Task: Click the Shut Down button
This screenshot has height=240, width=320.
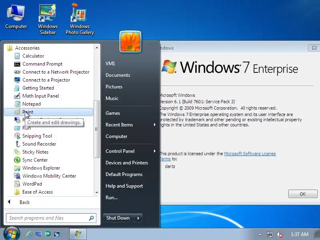Action: tap(118, 218)
